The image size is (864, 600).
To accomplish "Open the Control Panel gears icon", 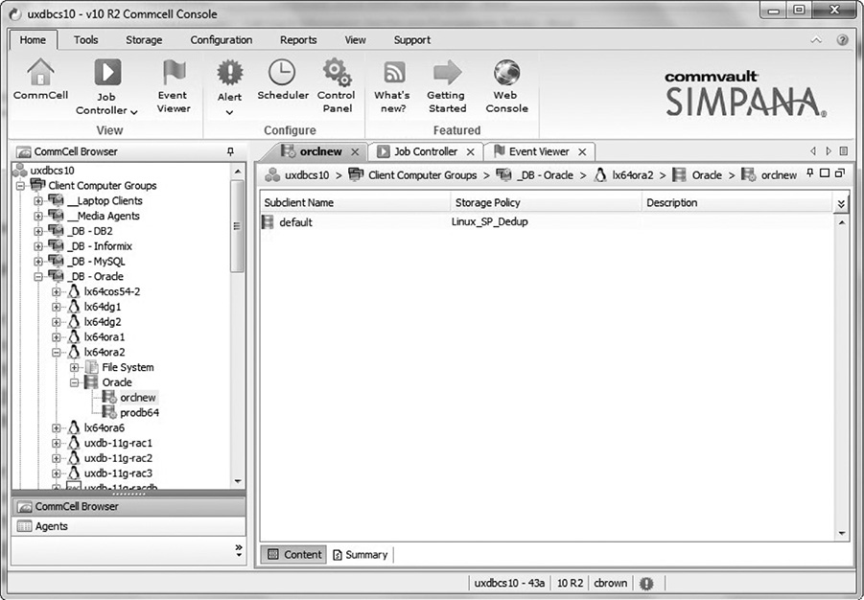I will pos(337,72).
